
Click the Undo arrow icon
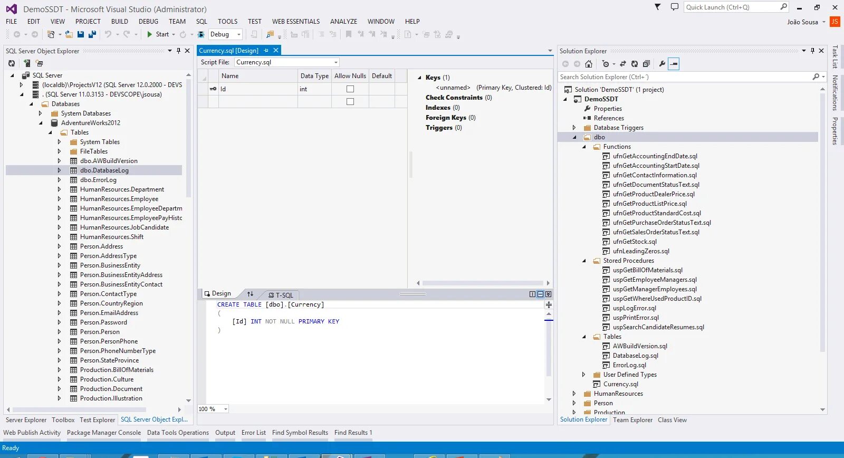click(108, 34)
